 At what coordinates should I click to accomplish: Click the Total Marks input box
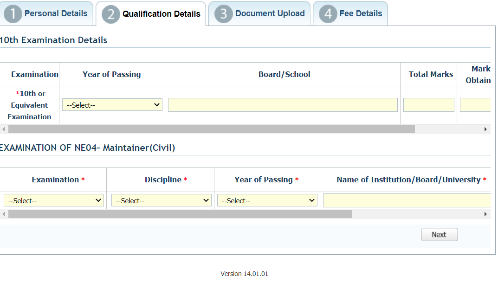point(428,105)
